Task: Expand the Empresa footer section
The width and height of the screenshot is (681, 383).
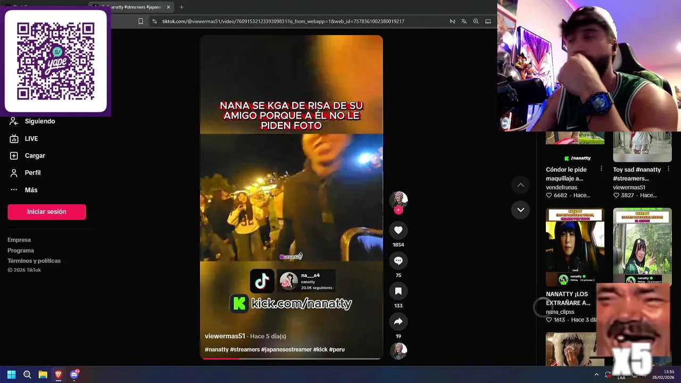Action: coord(19,240)
